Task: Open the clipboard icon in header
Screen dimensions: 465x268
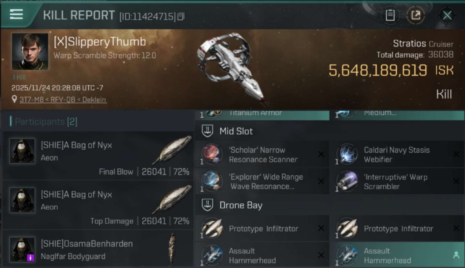Action: click(x=390, y=15)
